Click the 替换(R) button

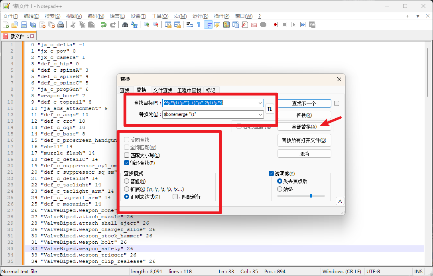[x=304, y=115]
